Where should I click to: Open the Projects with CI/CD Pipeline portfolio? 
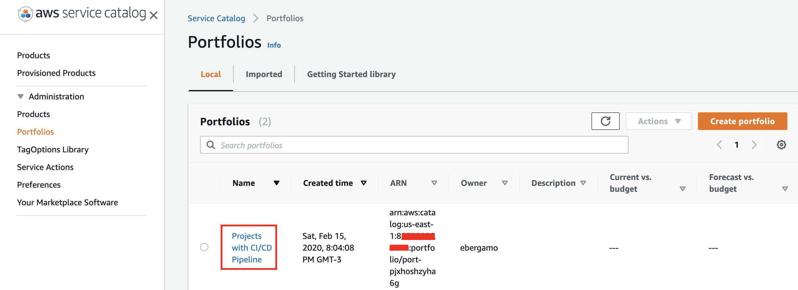pyautogui.click(x=252, y=247)
